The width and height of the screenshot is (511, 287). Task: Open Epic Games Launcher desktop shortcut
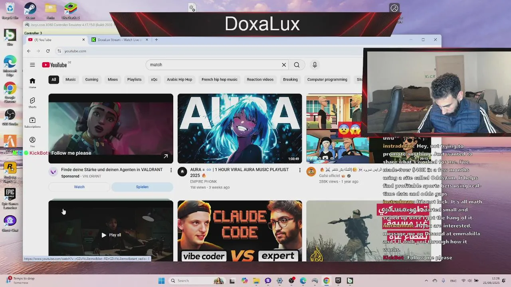10,199
